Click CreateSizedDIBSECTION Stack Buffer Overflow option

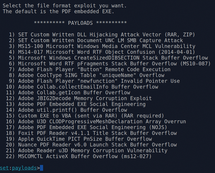pos(108,58)
